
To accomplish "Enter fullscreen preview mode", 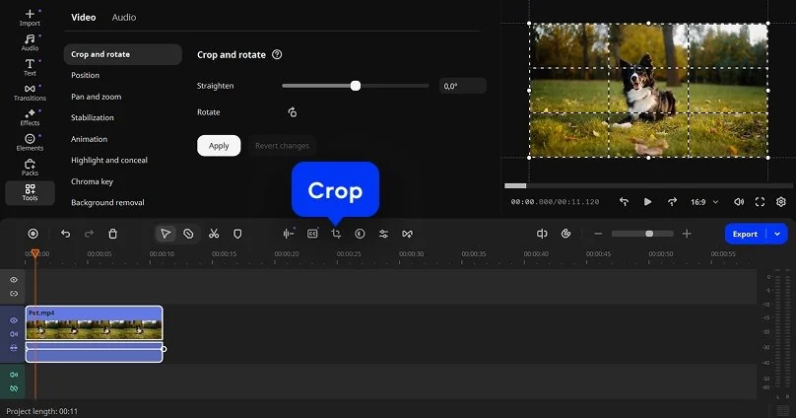I will coord(760,201).
